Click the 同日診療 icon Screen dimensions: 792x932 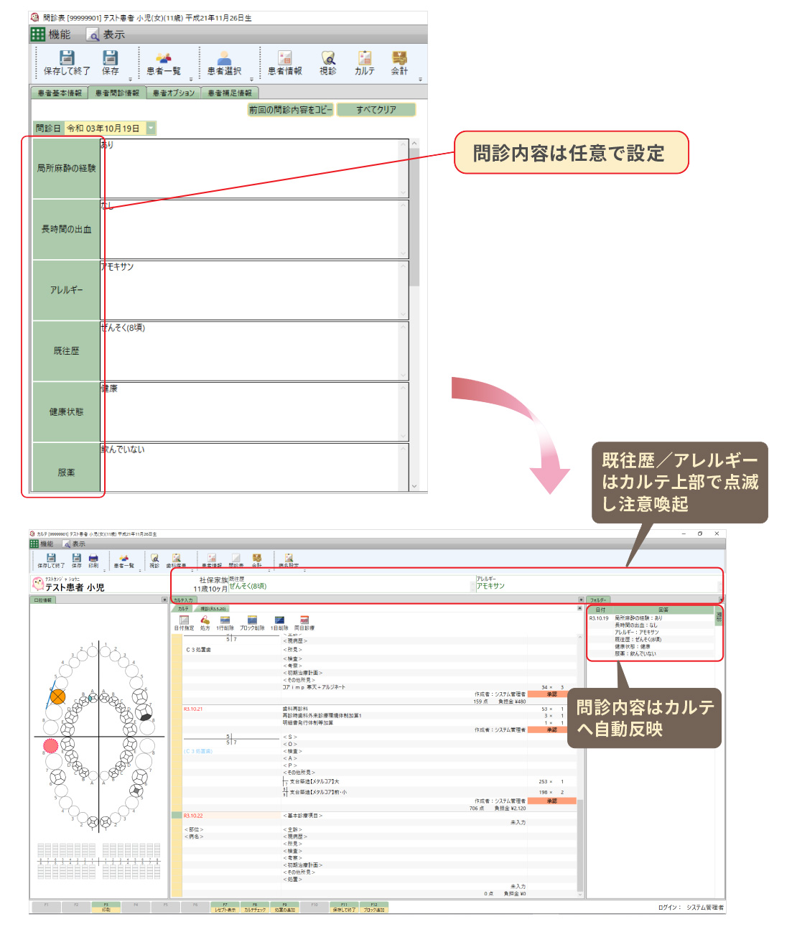(304, 622)
